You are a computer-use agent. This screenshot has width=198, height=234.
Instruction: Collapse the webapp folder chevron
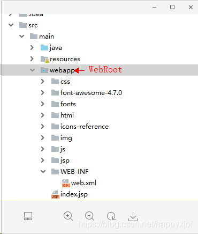(33, 70)
